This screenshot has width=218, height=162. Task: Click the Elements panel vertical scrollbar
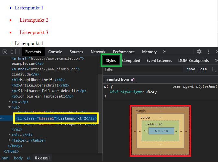[100, 113]
